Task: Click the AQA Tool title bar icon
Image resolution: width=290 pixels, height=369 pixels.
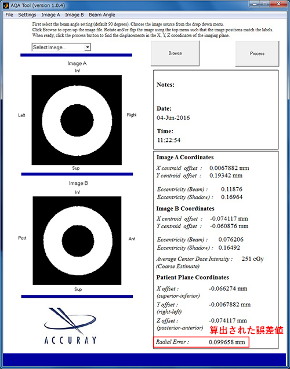Action: [6, 5]
